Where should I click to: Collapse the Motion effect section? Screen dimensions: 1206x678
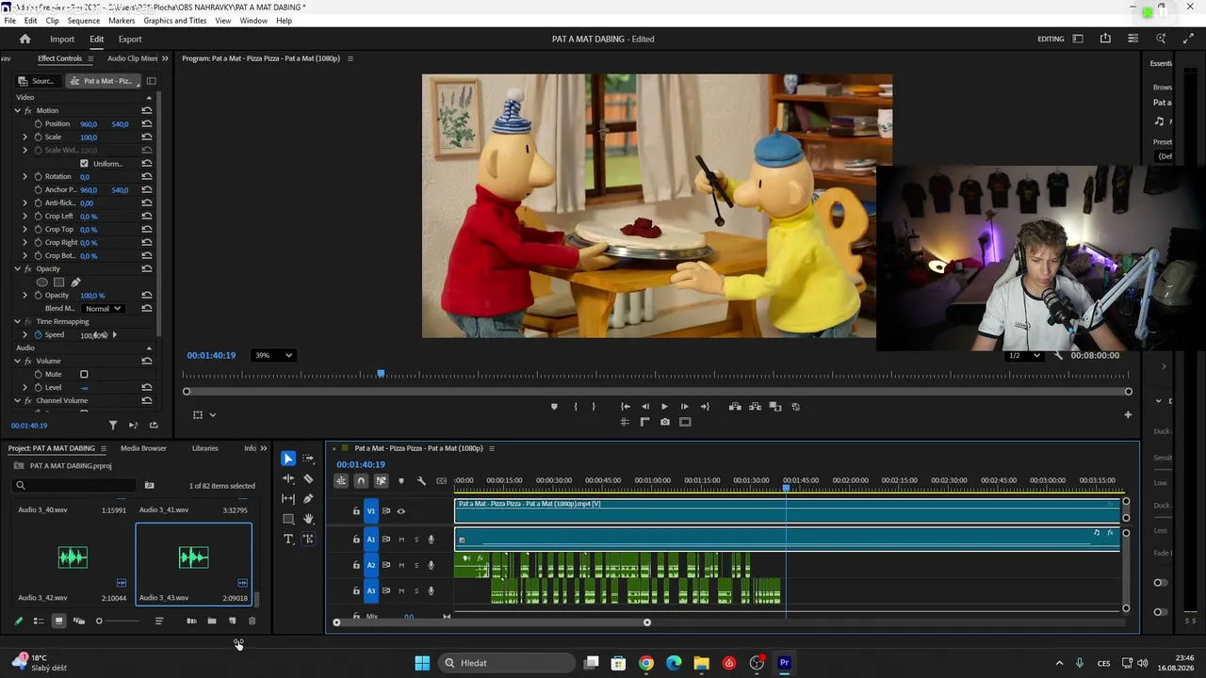17,111
